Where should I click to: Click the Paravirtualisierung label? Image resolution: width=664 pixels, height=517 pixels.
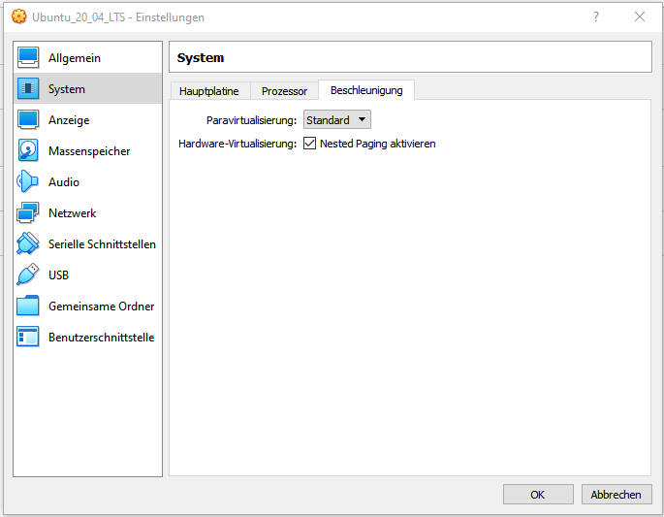(x=251, y=120)
